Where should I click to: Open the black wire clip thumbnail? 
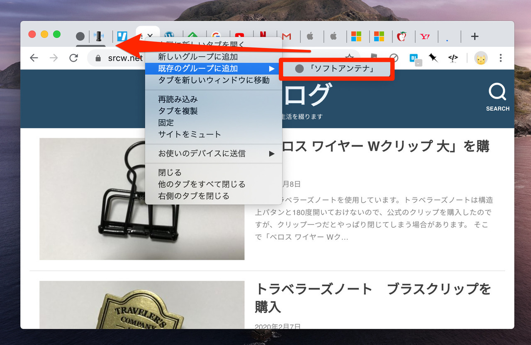(142, 199)
